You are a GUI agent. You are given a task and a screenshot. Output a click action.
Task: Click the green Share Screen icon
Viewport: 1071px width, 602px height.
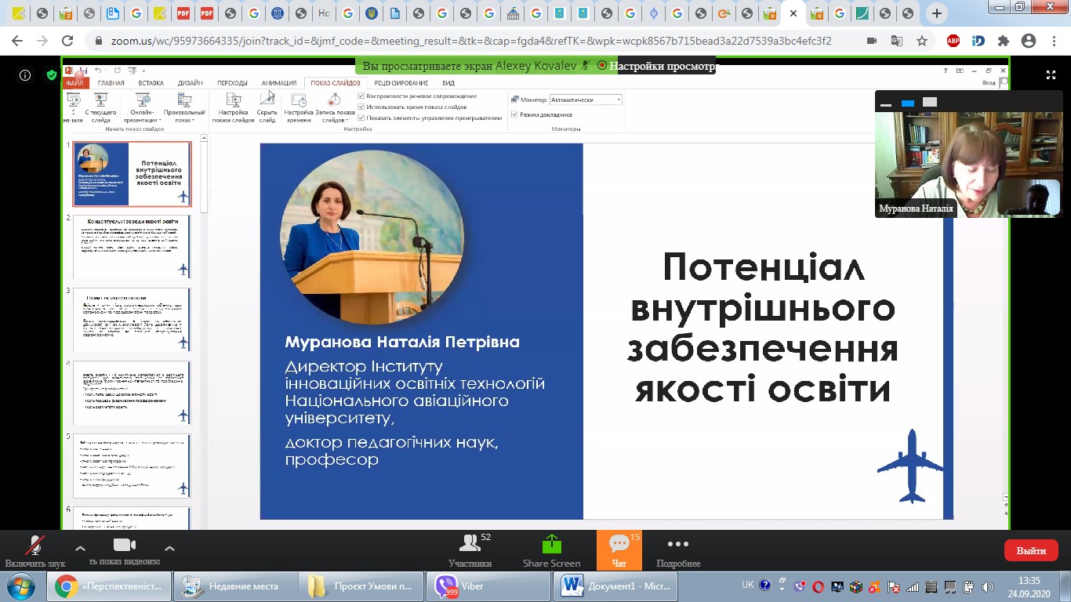[x=551, y=546]
